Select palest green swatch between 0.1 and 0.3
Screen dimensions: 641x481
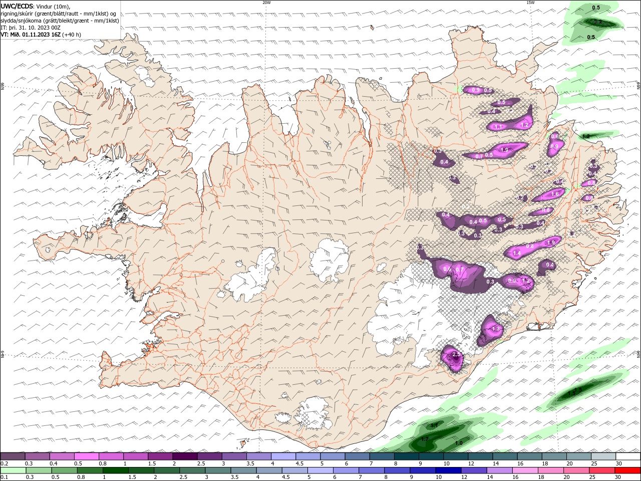click(13, 470)
